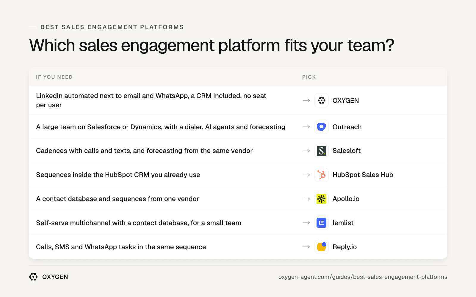Click the 'Which sales engagement platform' headline
This screenshot has height=297, width=476.
point(212,45)
